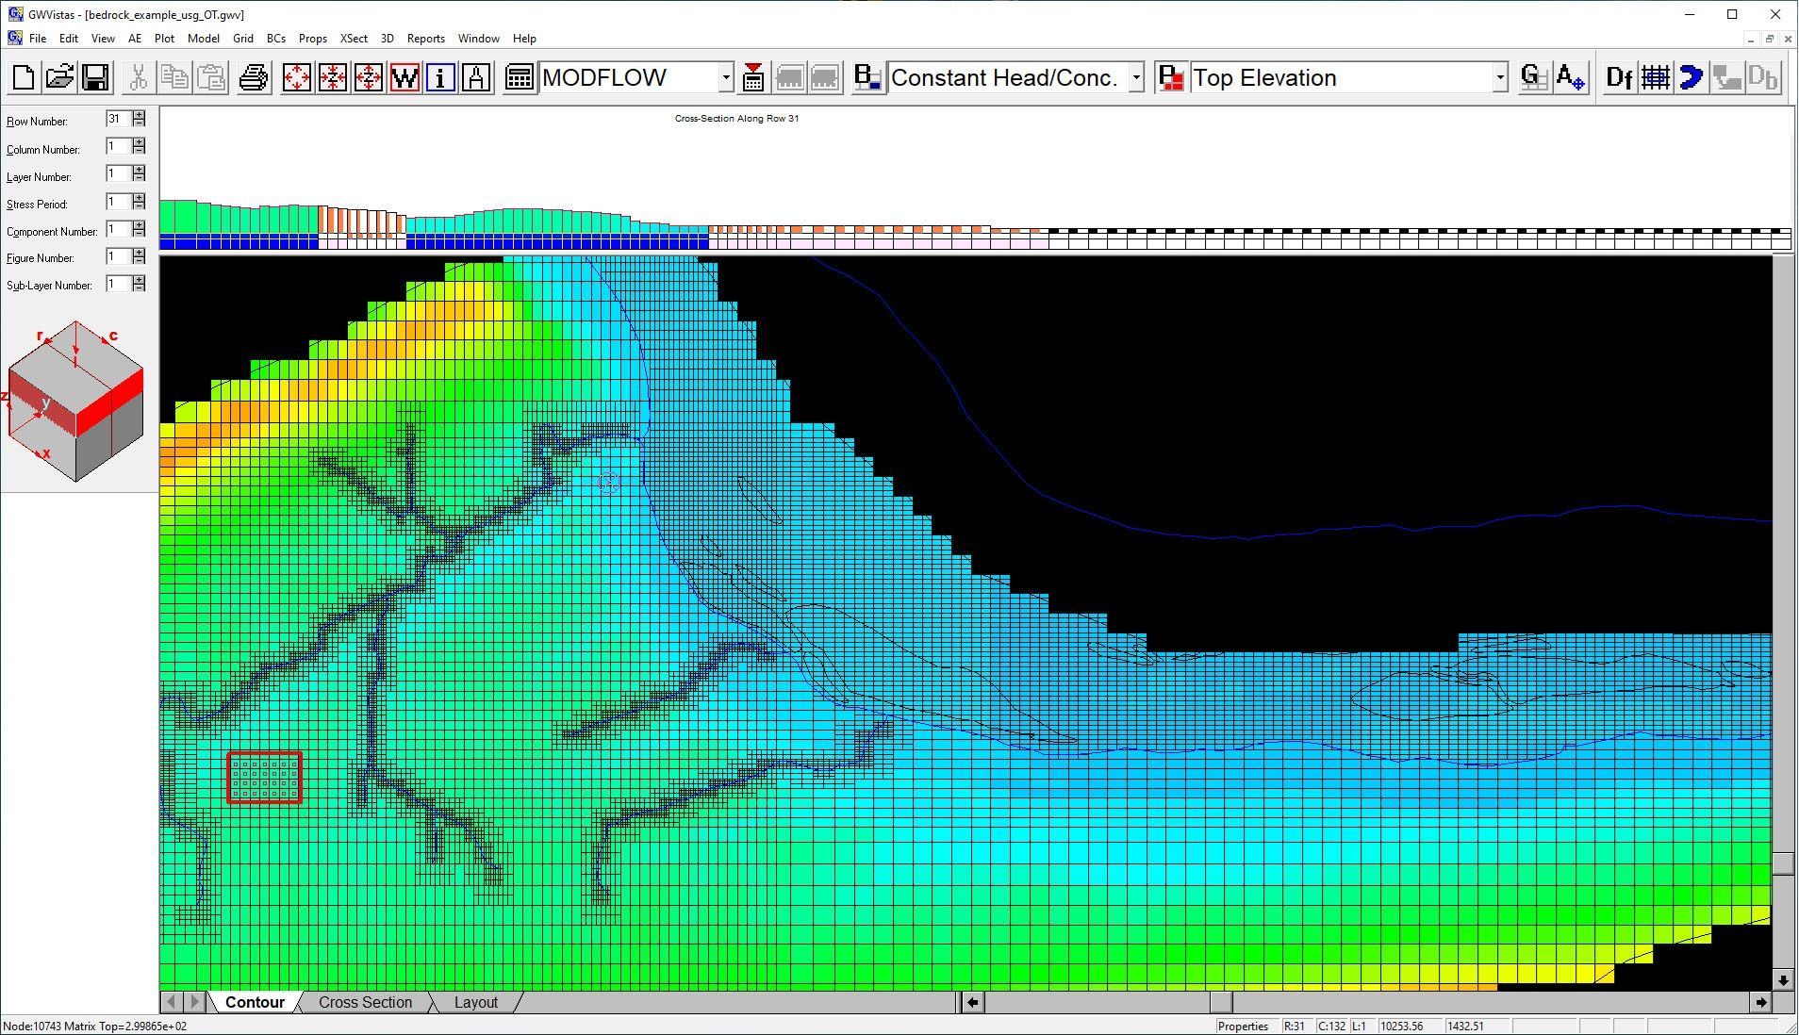Run the model with the red-arrow calculator icon

(x=753, y=77)
